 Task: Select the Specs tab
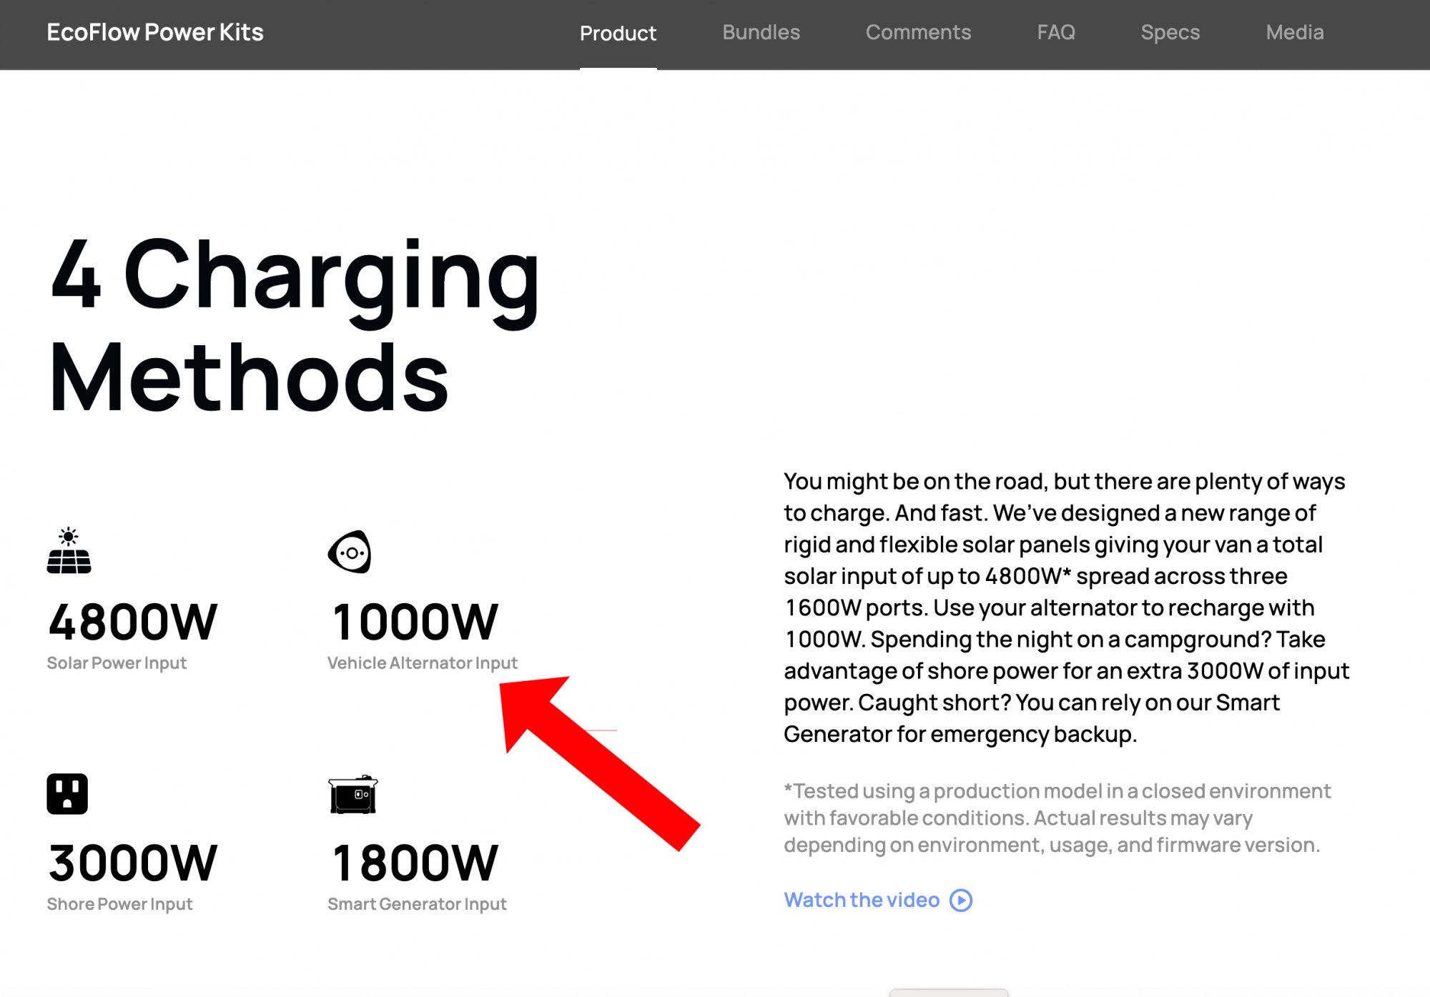(1170, 32)
